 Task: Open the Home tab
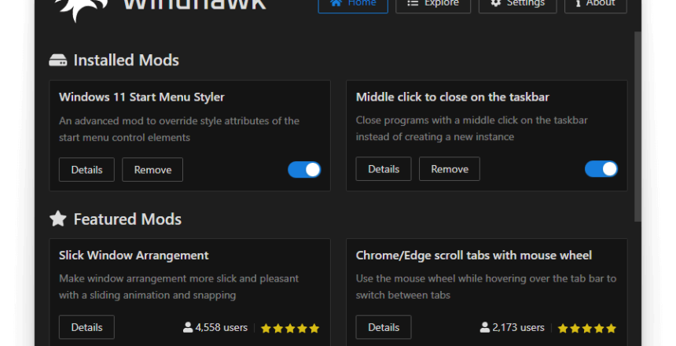click(353, 6)
